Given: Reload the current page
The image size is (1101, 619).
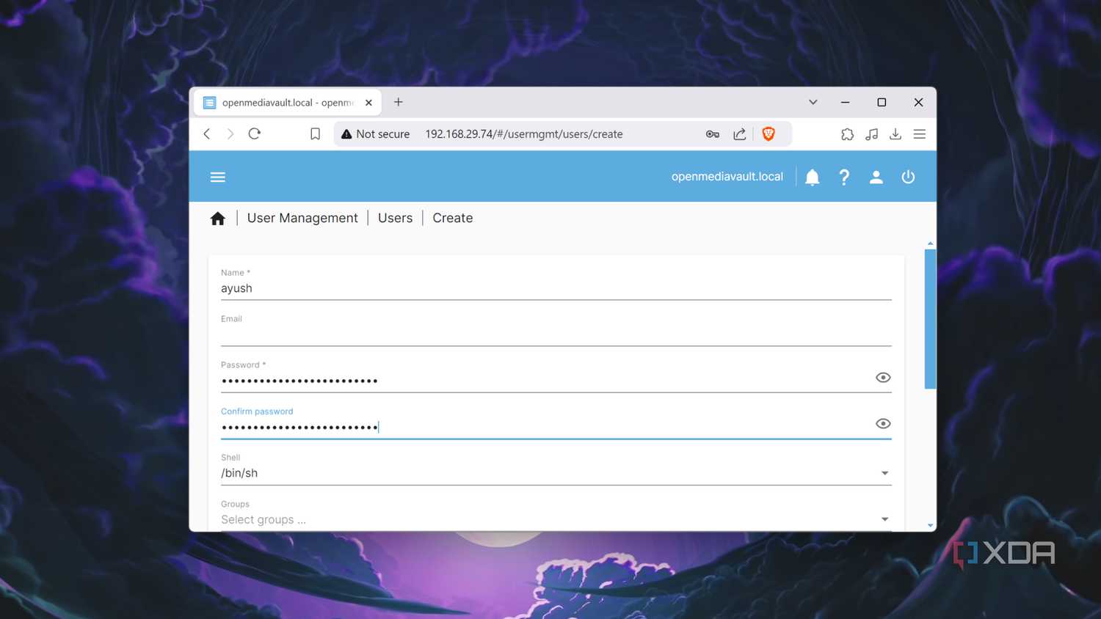Looking at the screenshot, I should pyautogui.click(x=255, y=133).
